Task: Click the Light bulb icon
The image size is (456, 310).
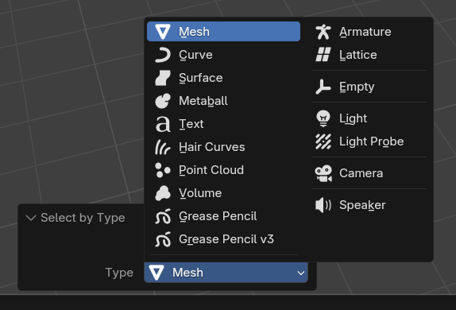Action: tap(323, 118)
